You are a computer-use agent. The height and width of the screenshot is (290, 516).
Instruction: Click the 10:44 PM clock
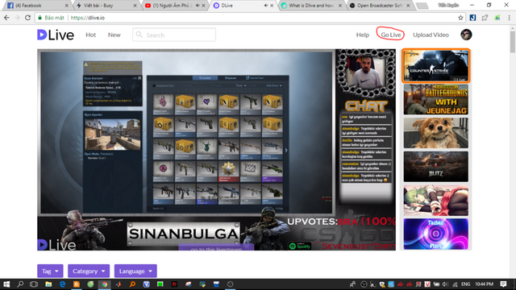[x=484, y=284]
